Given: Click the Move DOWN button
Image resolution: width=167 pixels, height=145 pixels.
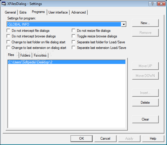Looking at the screenshot, I should coord(145,76).
